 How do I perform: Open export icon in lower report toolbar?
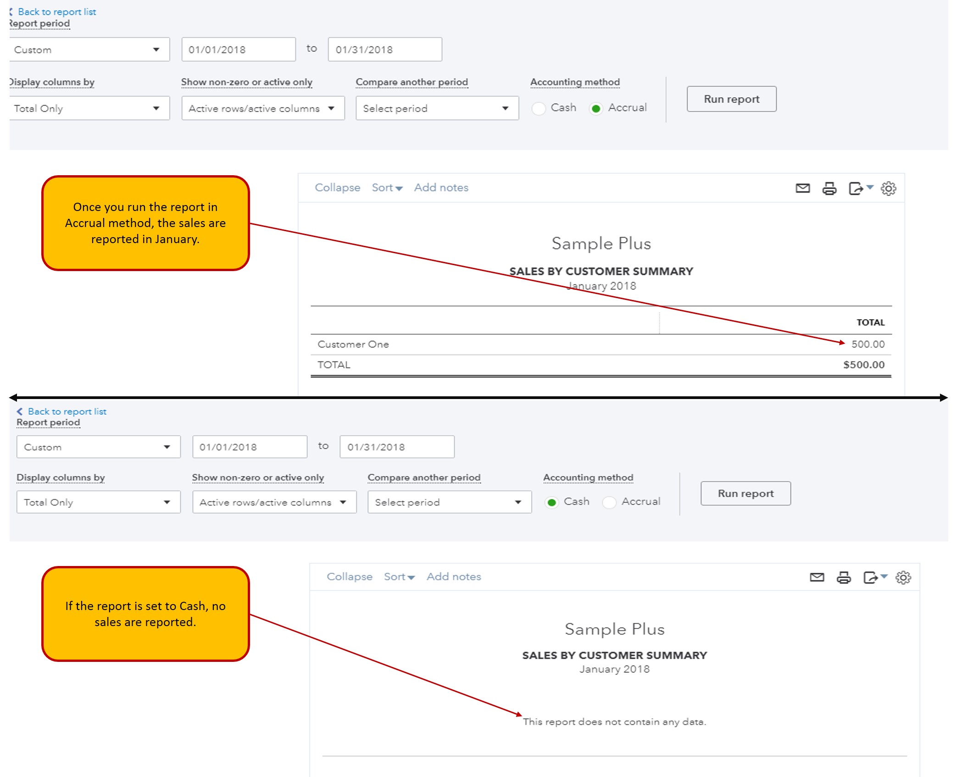[x=870, y=577]
